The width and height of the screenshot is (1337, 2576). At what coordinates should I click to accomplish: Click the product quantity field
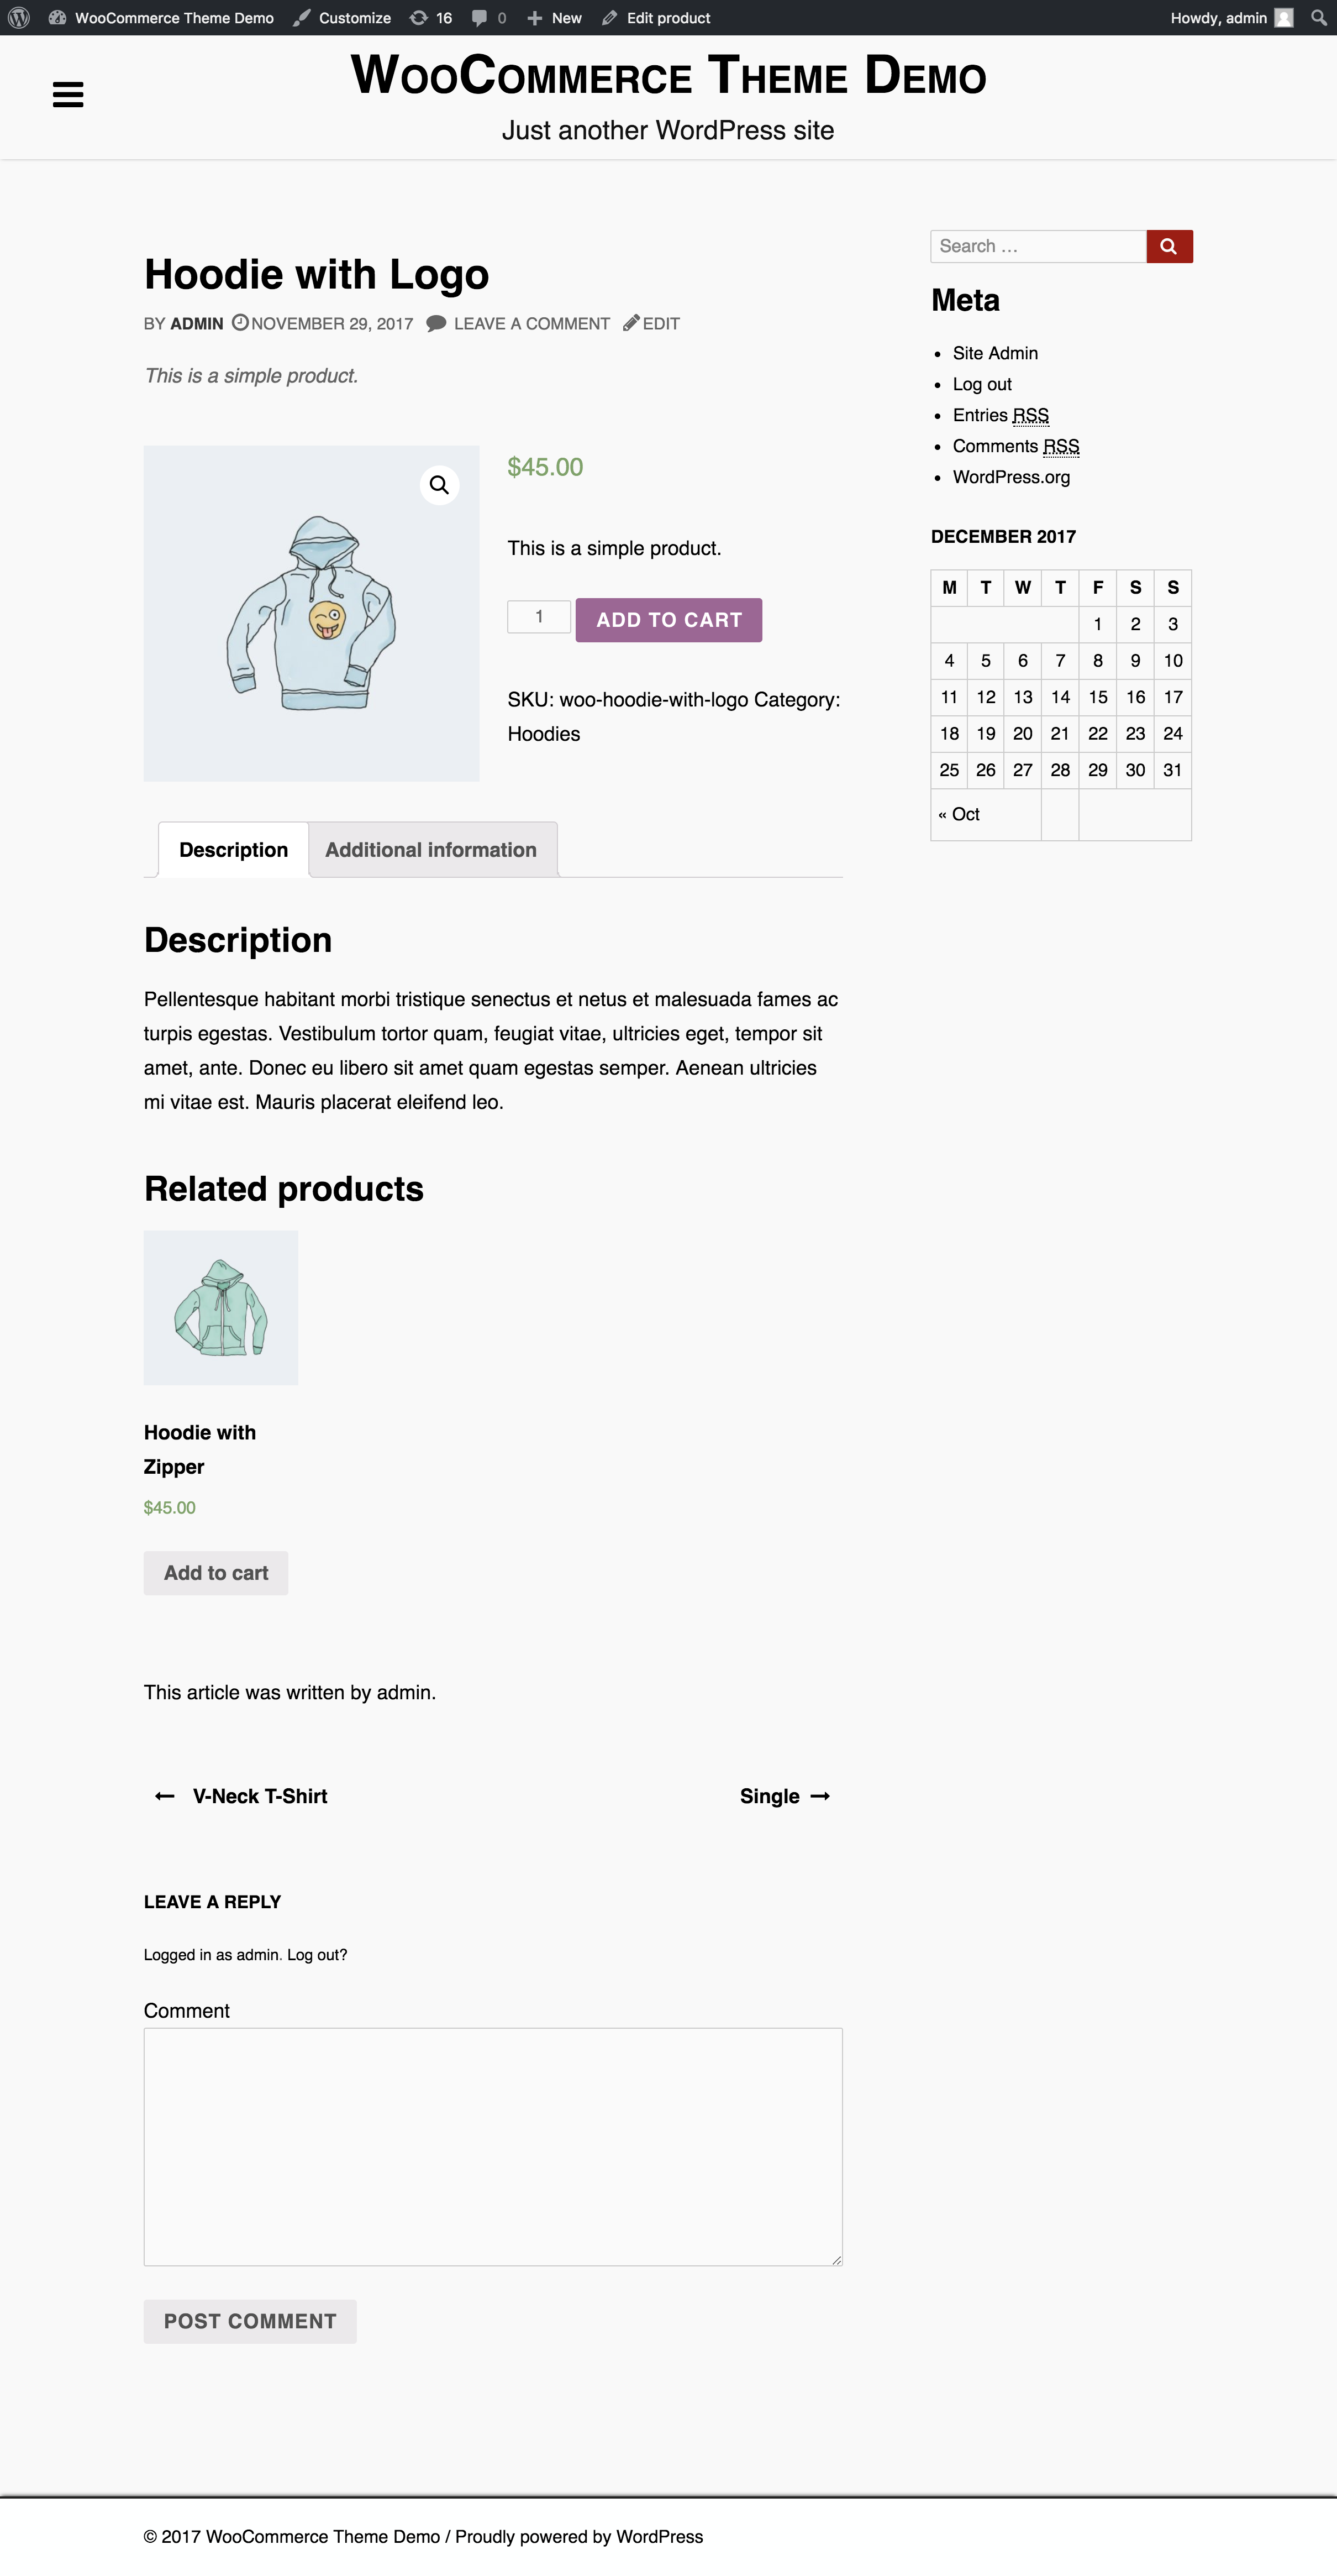pyautogui.click(x=539, y=617)
